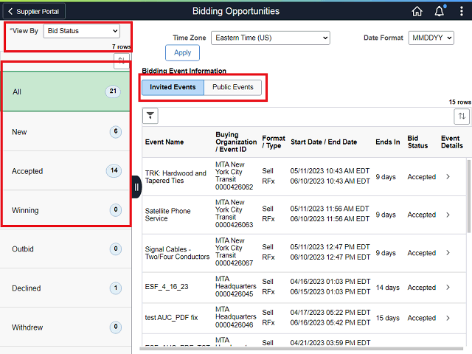
Task: Open details for Signal Cables event
Action: [x=448, y=253]
